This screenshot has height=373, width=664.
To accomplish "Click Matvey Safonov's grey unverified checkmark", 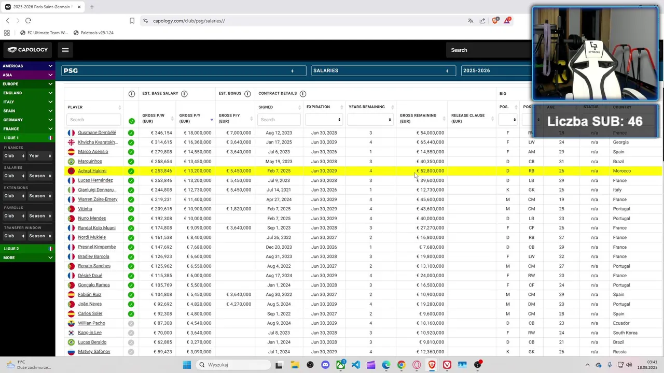I will (131, 352).
